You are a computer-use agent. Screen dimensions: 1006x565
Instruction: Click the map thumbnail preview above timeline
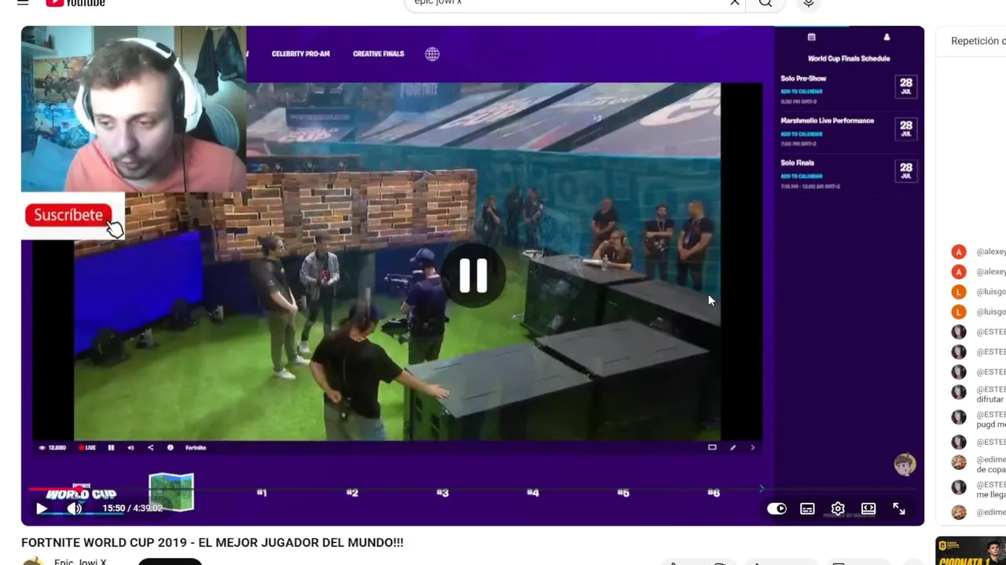click(x=171, y=492)
